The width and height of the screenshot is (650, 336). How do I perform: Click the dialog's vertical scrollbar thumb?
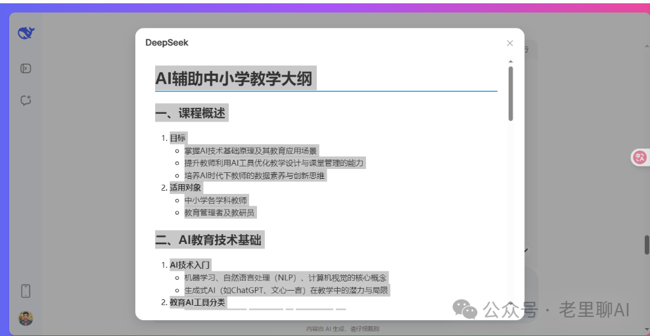click(511, 93)
